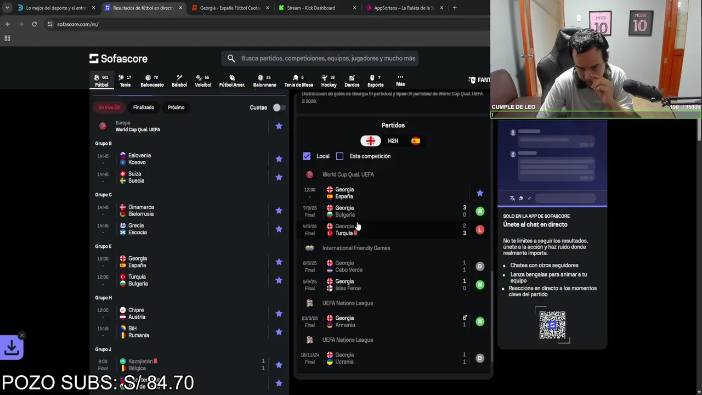Screen dimensions: 702x395
Task: Show the En Vivo matches tab
Action: (109, 108)
